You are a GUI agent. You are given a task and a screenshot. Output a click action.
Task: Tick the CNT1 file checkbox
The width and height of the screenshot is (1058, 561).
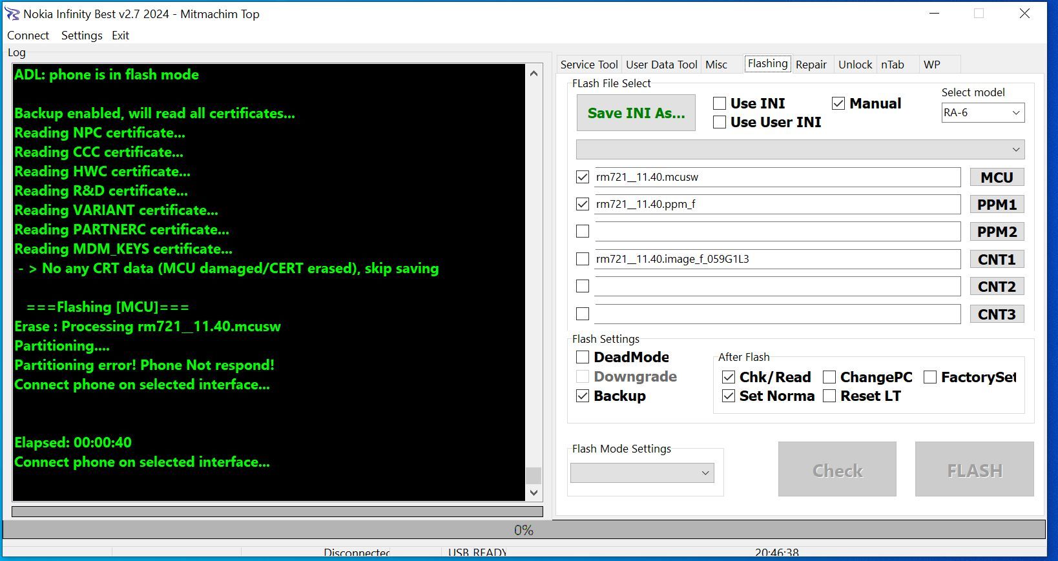pyautogui.click(x=583, y=259)
